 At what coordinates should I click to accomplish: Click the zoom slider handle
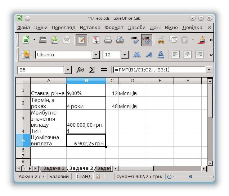tap(191, 177)
